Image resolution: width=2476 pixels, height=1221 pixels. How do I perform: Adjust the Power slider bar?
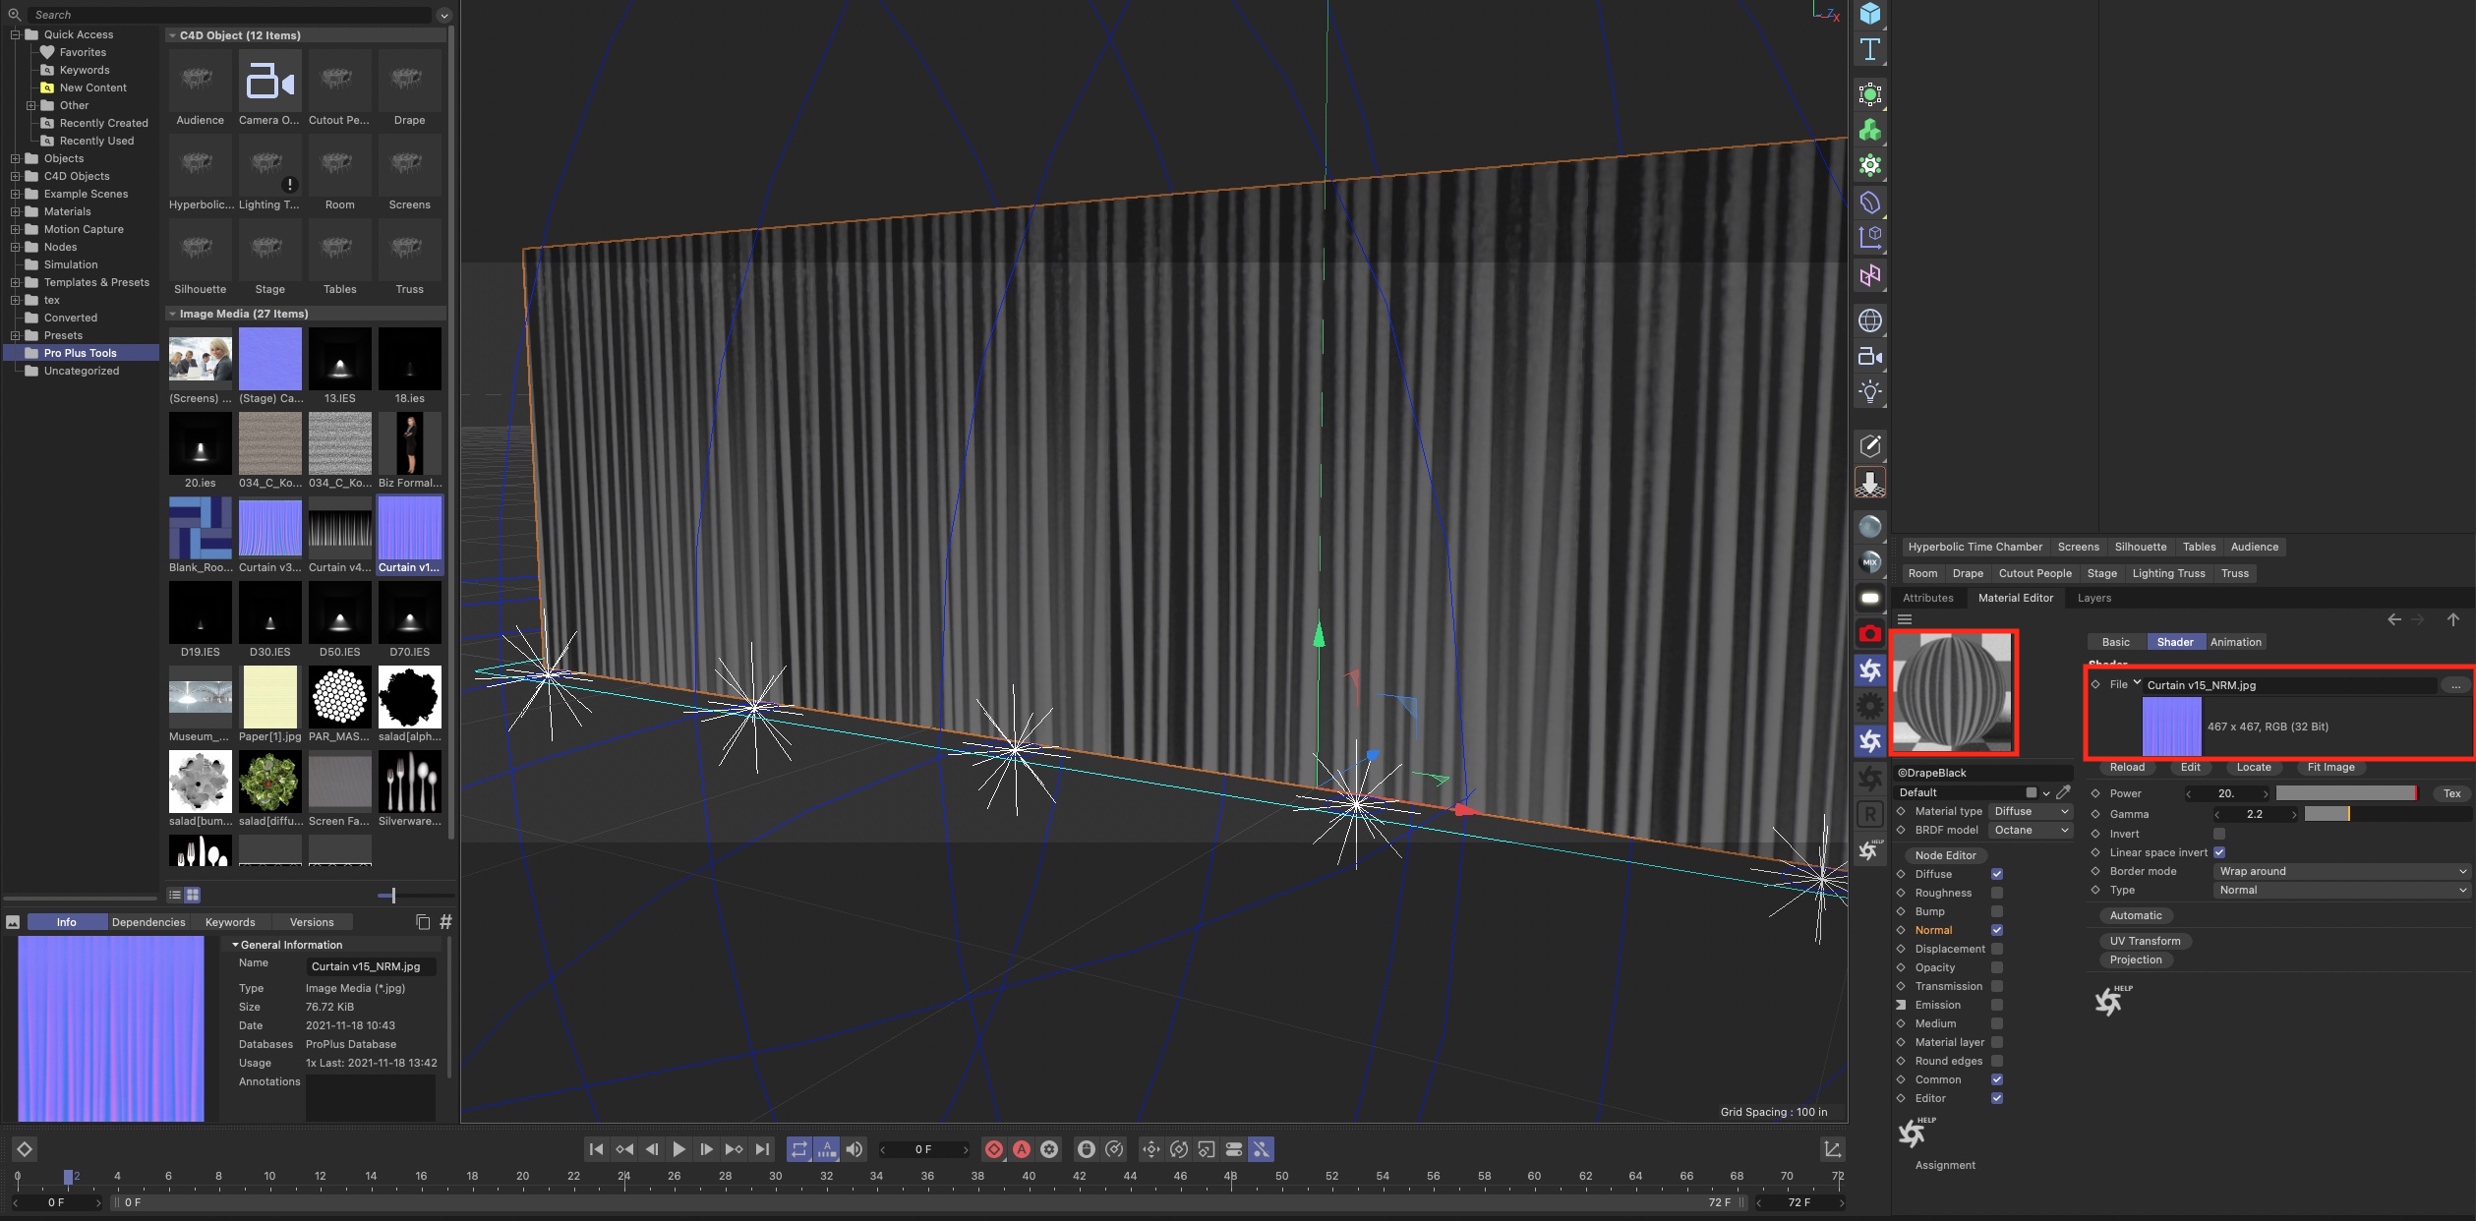tap(2345, 793)
